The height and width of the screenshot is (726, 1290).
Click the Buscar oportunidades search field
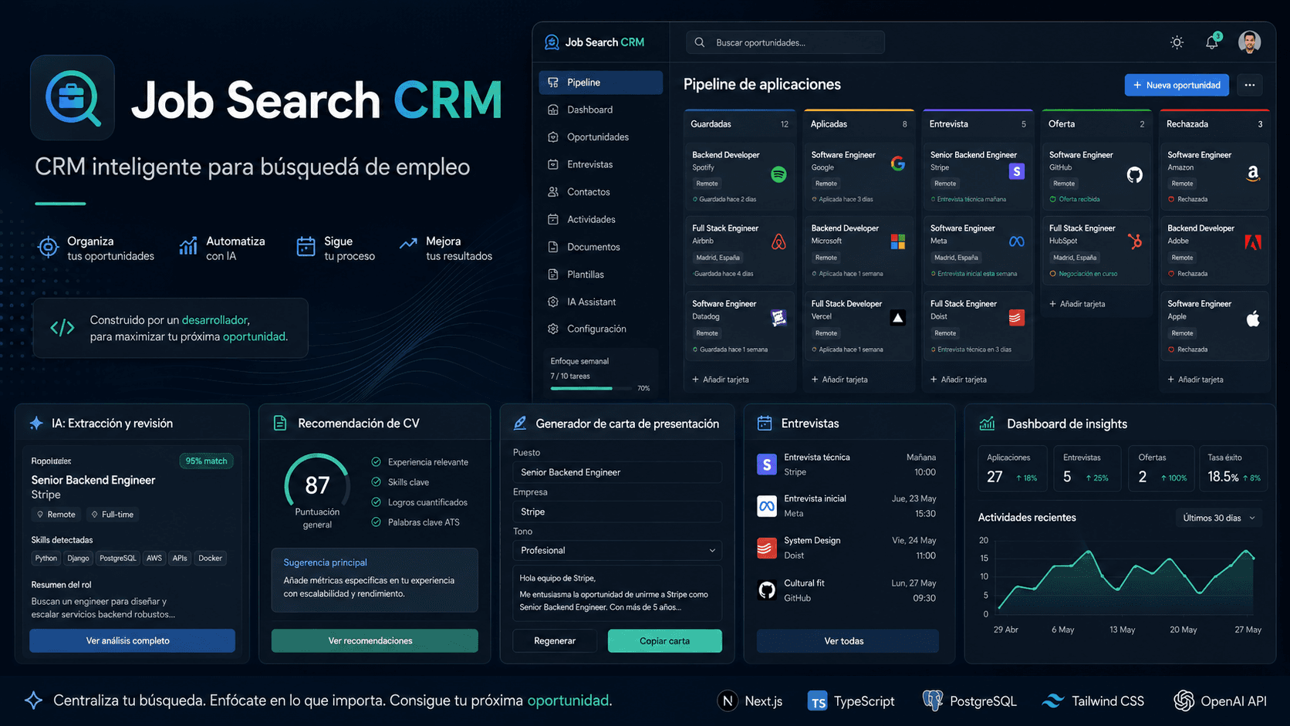click(x=785, y=42)
